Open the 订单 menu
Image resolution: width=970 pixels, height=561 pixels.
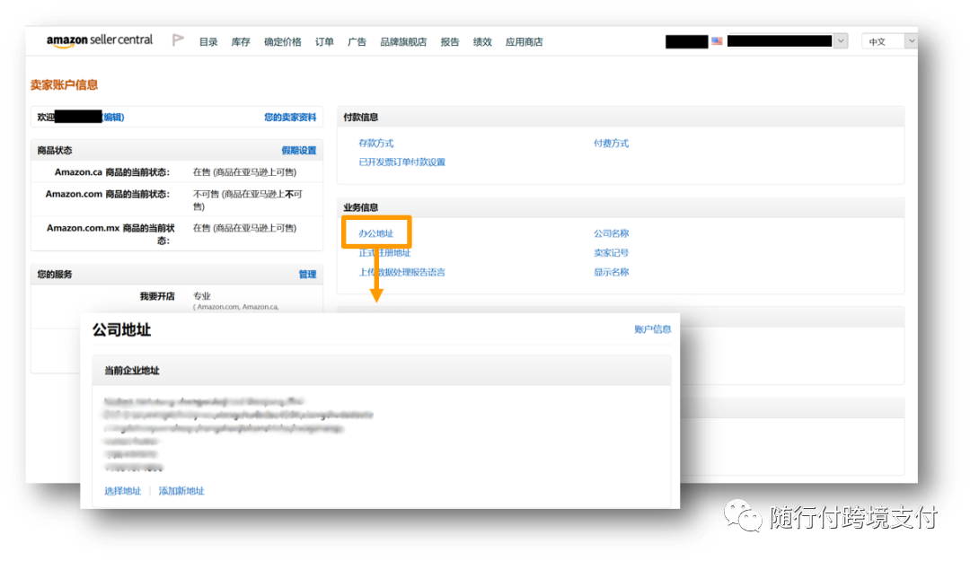tap(324, 42)
